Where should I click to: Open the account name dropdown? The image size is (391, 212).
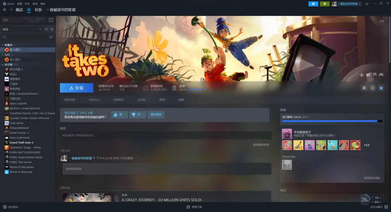coord(349,4)
